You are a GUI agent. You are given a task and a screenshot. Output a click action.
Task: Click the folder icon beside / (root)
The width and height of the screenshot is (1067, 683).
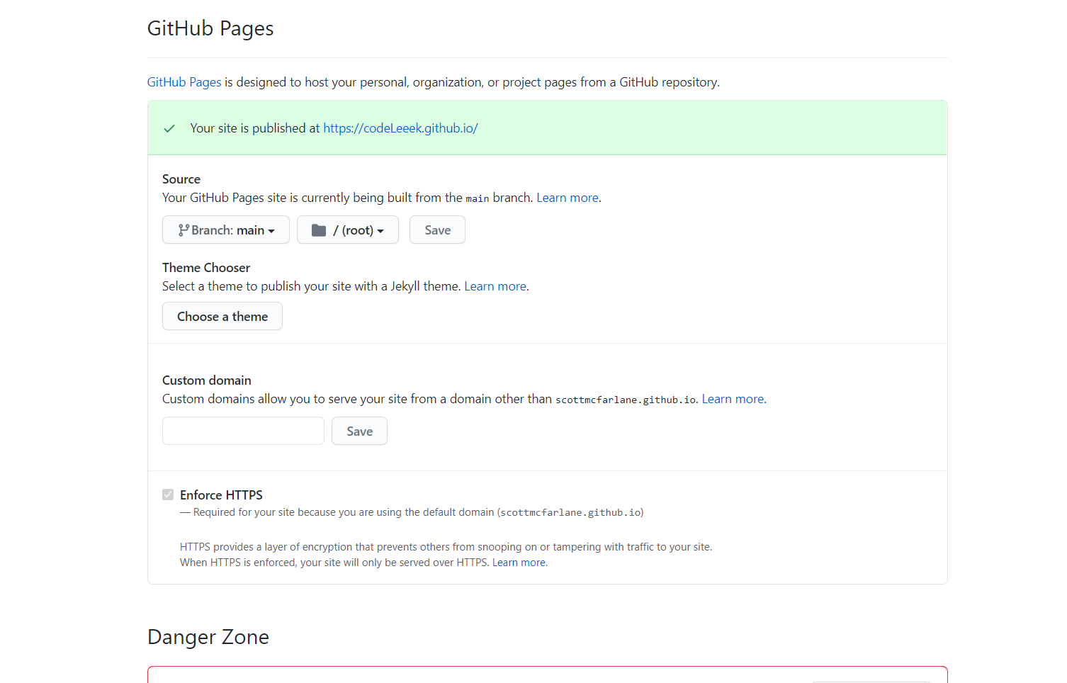[319, 230]
